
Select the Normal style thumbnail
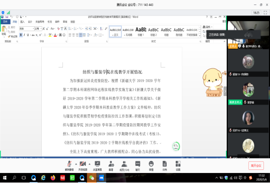(x=115, y=31)
